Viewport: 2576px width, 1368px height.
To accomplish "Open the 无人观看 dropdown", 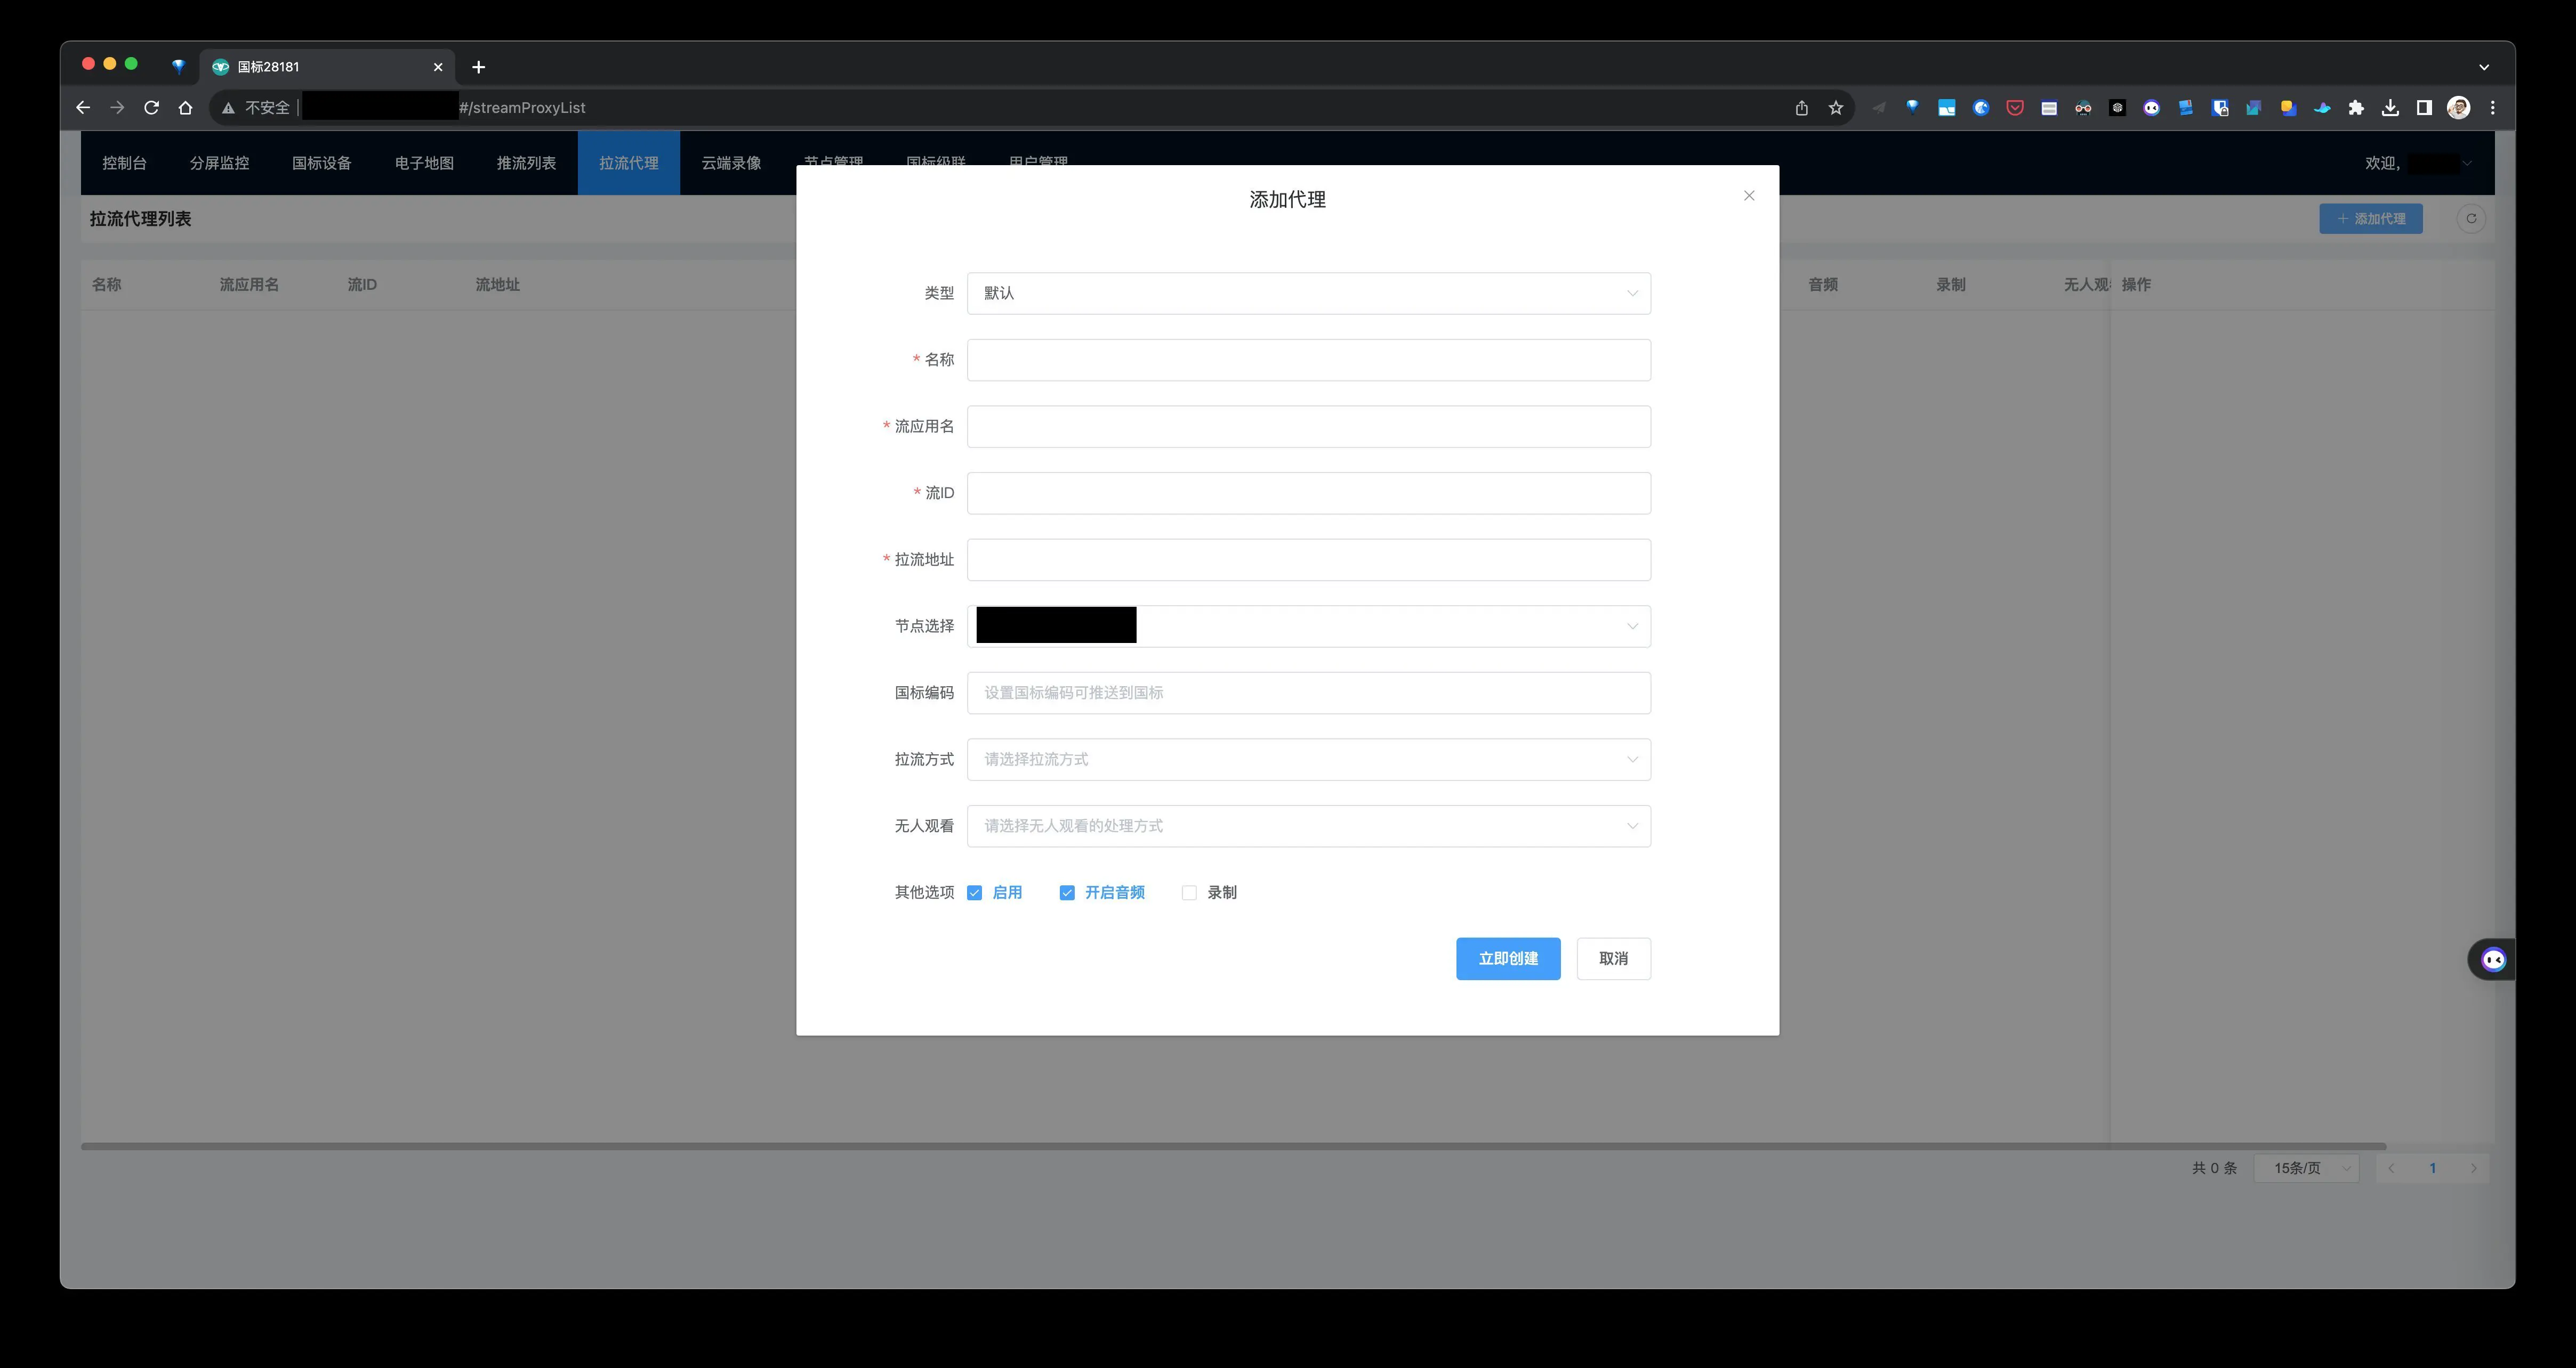I will [x=1308, y=825].
